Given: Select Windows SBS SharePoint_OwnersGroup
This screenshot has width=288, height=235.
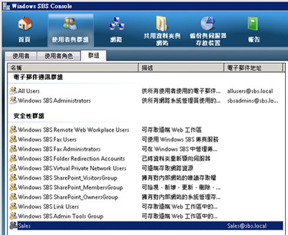Looking at the screenshot, I should [x=146, y=197].
